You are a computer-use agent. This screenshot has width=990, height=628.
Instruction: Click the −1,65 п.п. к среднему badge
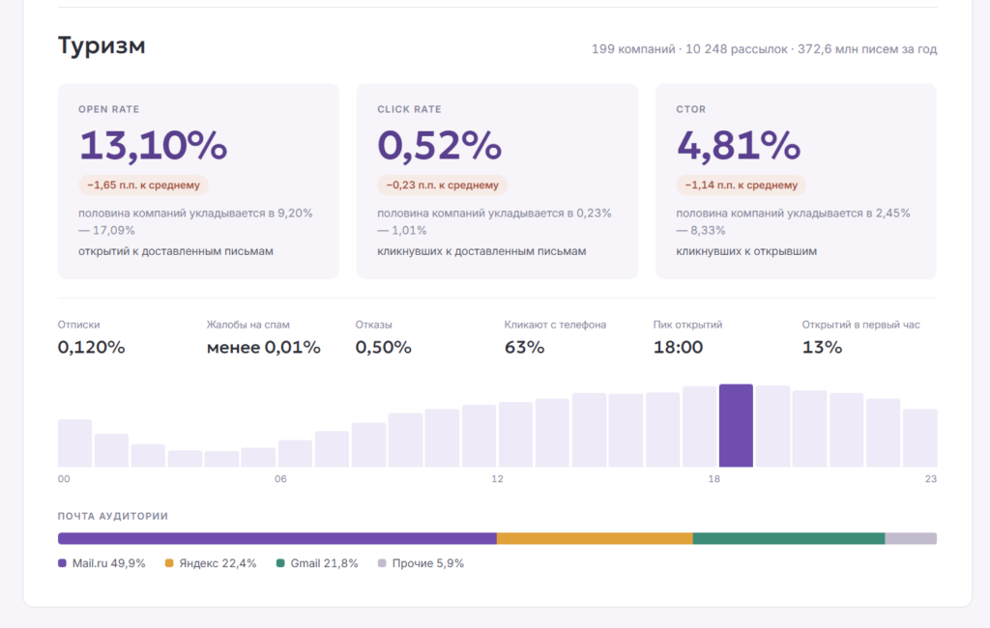(143, 185)
